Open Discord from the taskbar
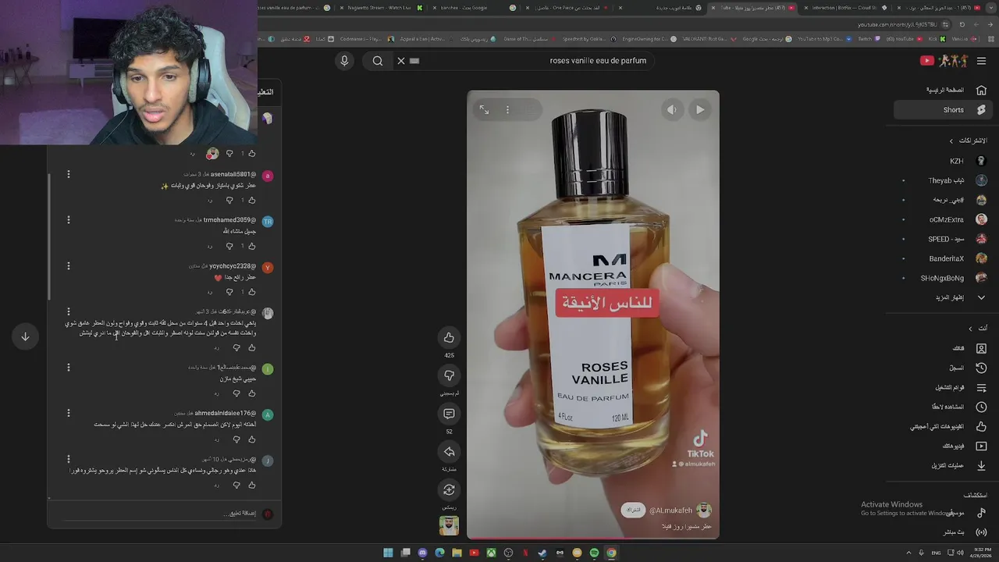 pyautogui.click(x=422, y=553)
